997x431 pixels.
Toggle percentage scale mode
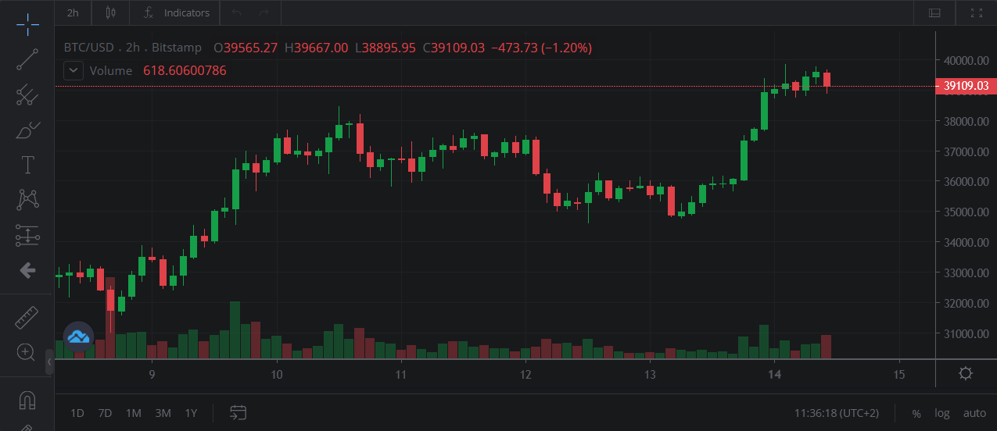(x=916, y=413)
